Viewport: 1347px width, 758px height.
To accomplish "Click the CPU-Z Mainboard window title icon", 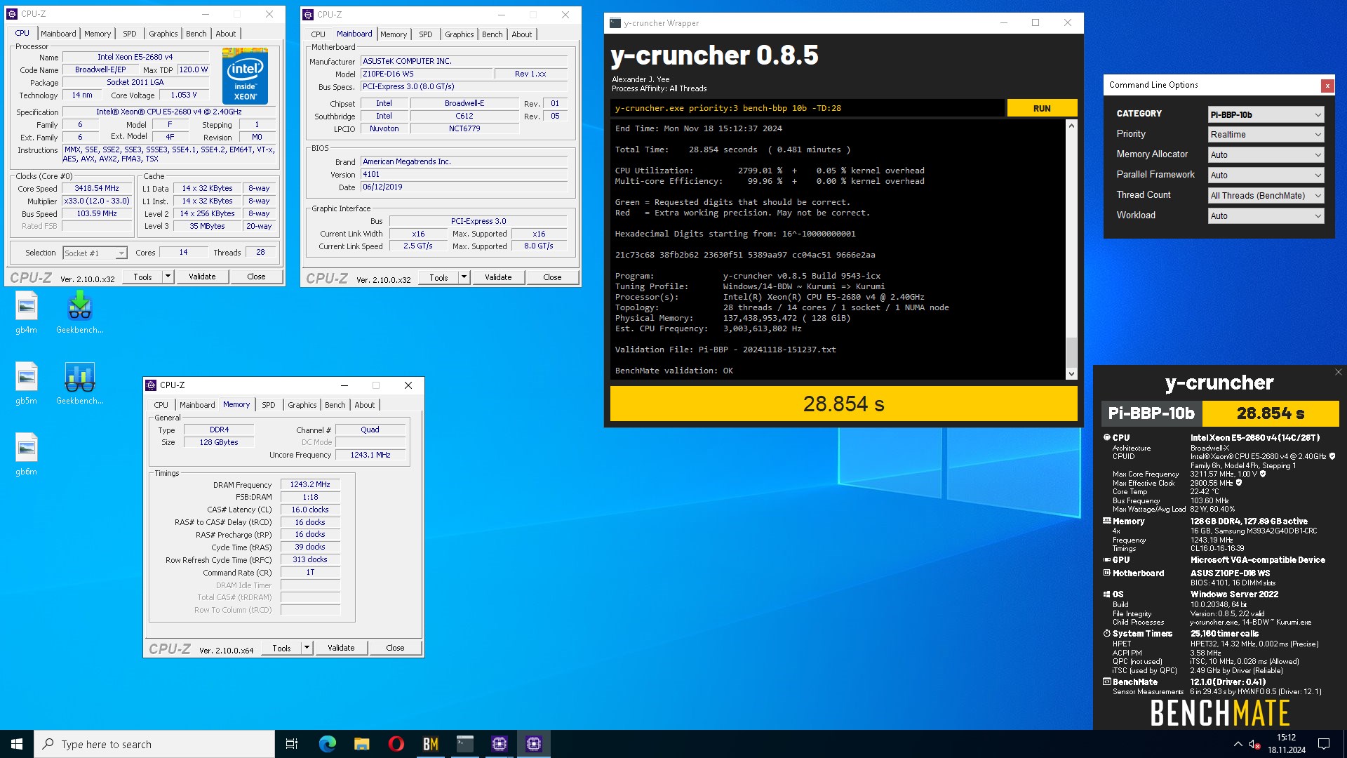I will tap(308, 15).
